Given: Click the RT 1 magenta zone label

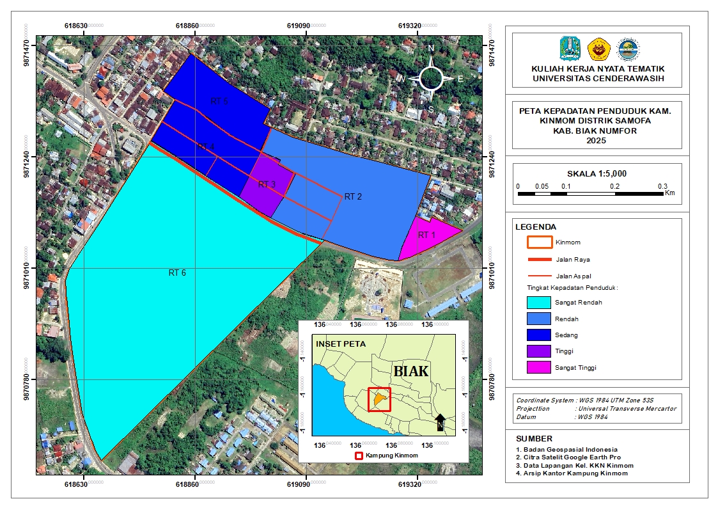Looking at the screenshot, I should (426, 235).
